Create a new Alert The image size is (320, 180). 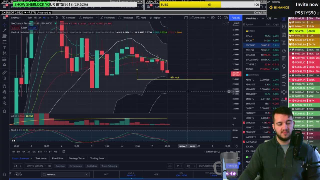coord(141,17)
